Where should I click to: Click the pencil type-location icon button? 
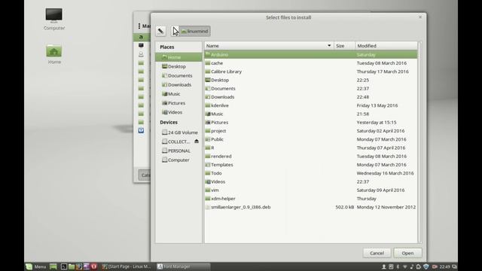pos(160,31)
